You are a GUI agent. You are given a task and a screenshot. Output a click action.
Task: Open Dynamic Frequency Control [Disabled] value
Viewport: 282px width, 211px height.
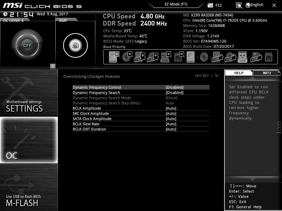(174, 87)
